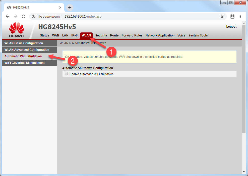View the Voice tab
The width and height of the screenshot is (248, 176).
pyautogui.click(x=181, y=35)
